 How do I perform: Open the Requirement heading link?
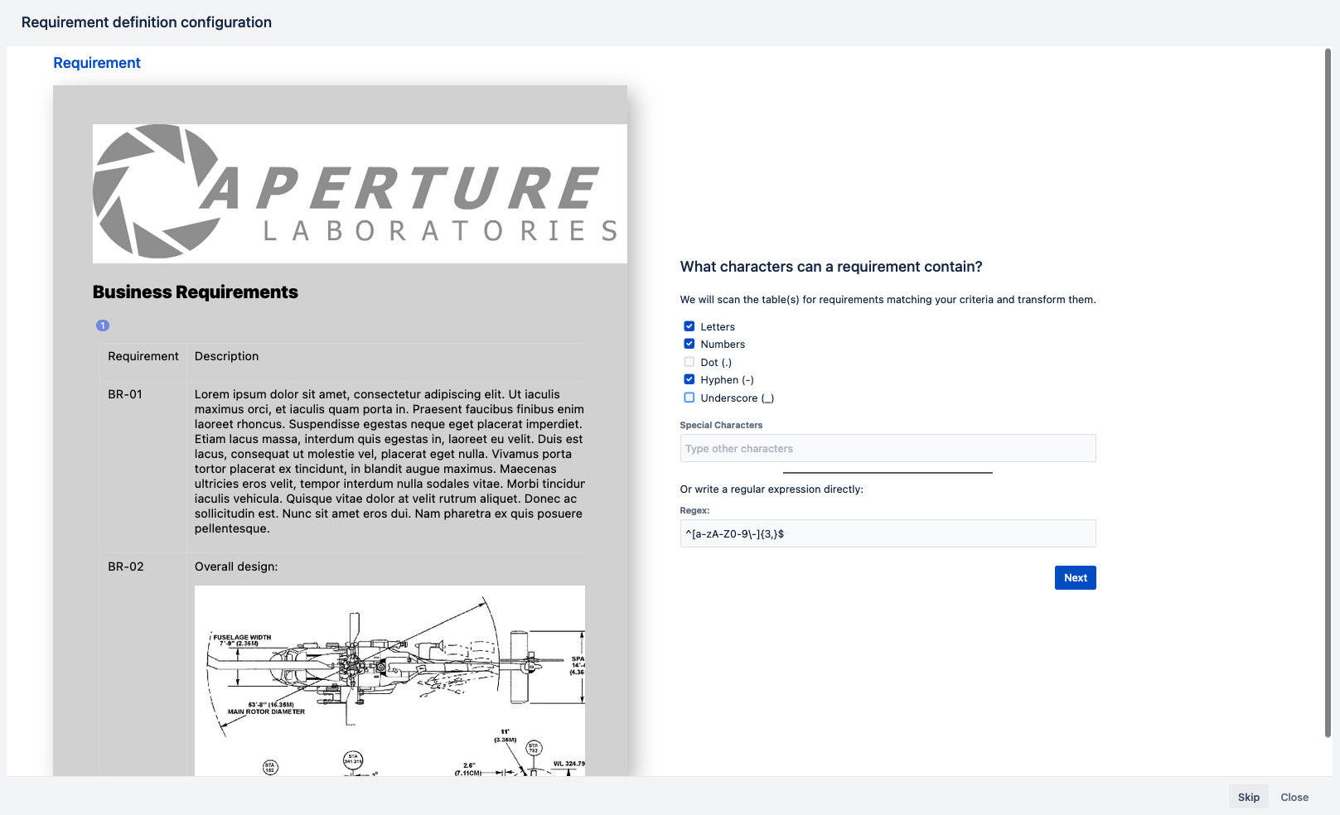click(97, 63)
